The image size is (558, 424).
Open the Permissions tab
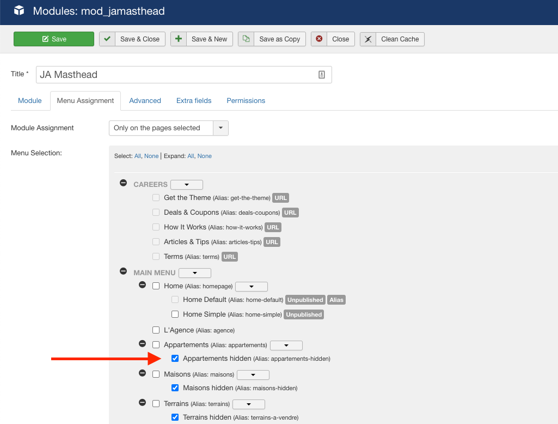click(246, 101)
